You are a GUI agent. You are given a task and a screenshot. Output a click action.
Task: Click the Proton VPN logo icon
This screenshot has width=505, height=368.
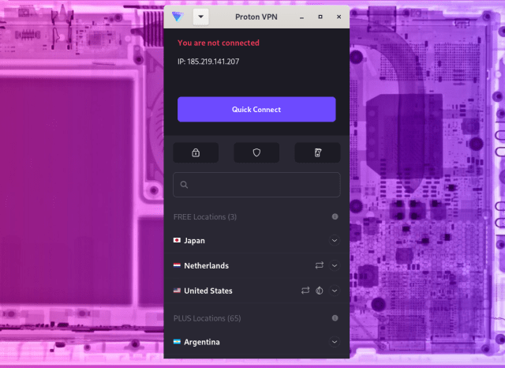[178, 17]
